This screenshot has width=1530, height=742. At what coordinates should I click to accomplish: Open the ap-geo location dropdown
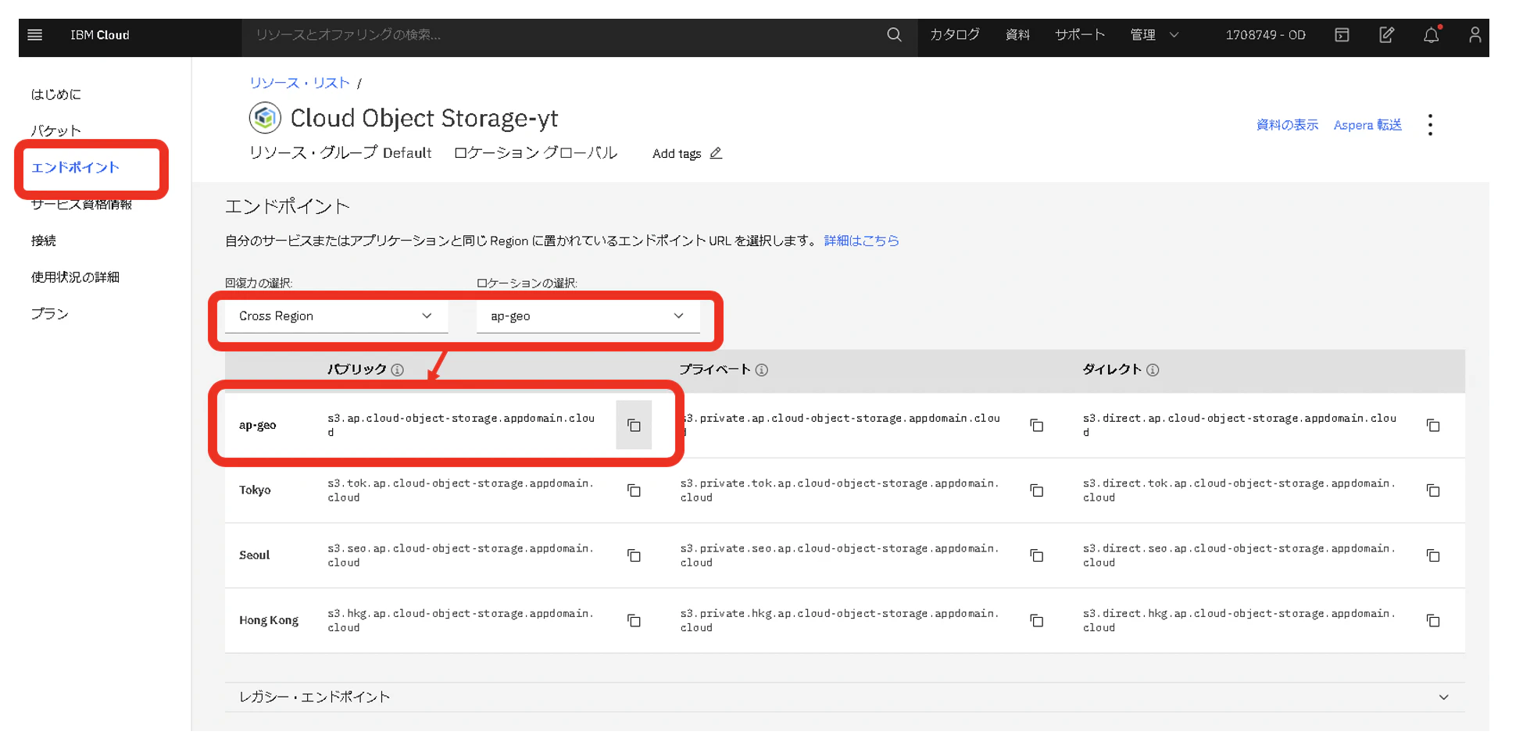pyautogui.click(x=588, y=316)
